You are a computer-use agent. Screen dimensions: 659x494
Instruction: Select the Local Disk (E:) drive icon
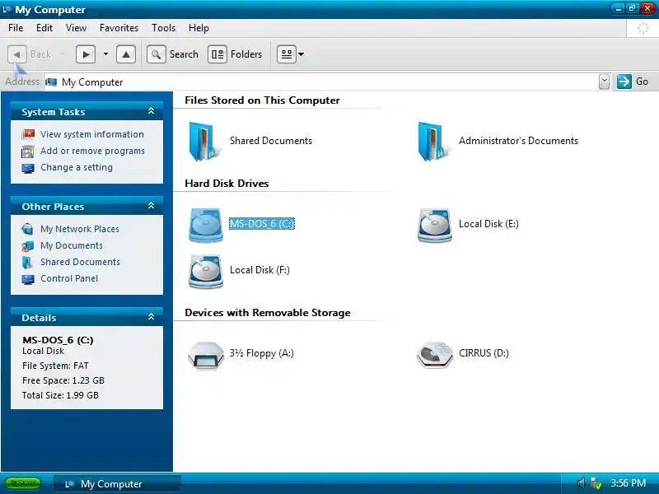point(435,225)
